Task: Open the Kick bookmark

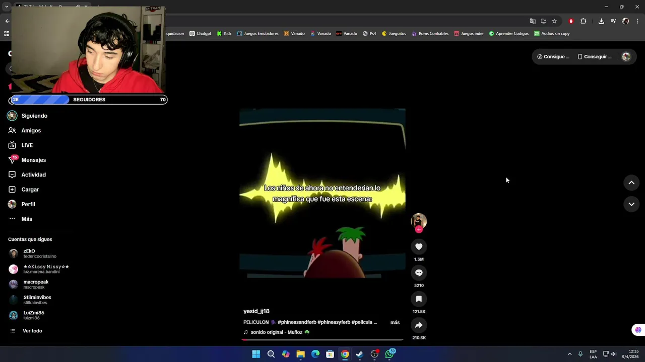Action: pos(224,34)
